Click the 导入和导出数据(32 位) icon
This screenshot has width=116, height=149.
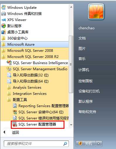point(9,75)
